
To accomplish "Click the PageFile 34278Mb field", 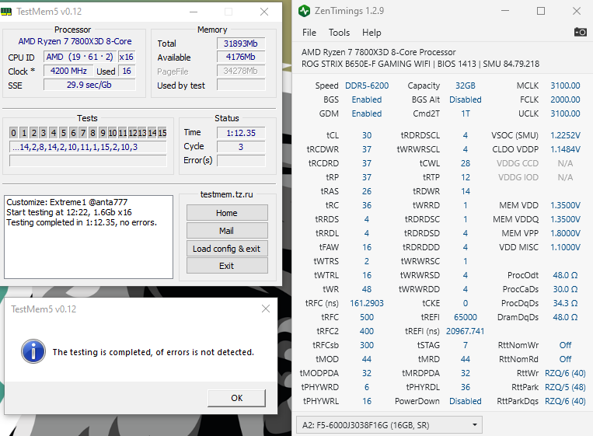I will tap(241, 71).
